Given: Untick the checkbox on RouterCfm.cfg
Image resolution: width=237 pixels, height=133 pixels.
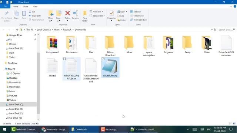Looking at the screenshot, I should (103, 59).
